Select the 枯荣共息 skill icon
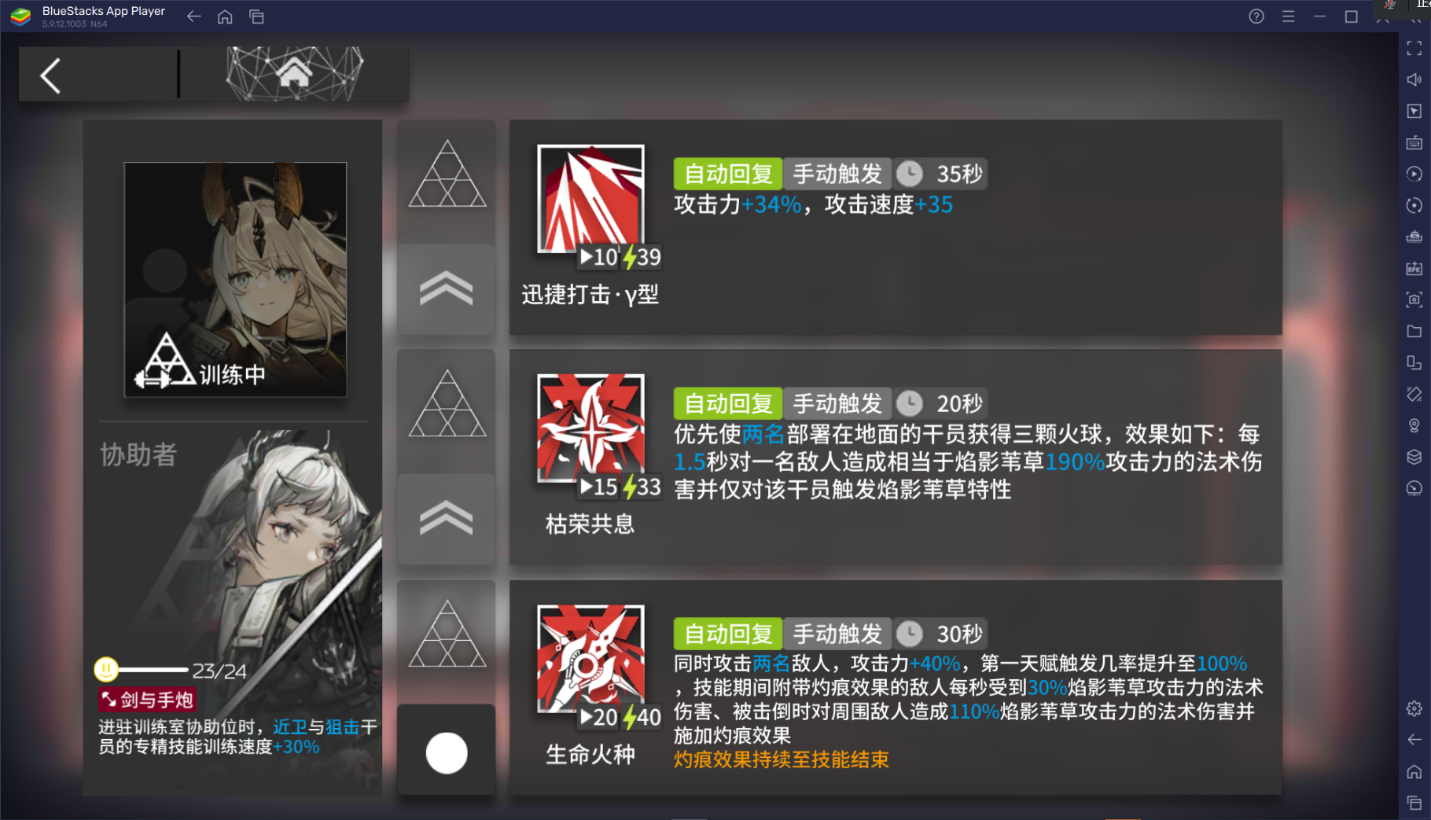The width and height of the screenshot is (1431, 820). pyautogui.click(x=590, y=428)
